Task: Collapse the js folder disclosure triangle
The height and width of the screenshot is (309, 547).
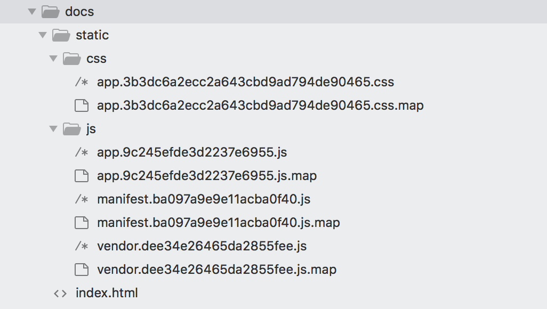Action: pyautogui.click(x=53, y=129)
